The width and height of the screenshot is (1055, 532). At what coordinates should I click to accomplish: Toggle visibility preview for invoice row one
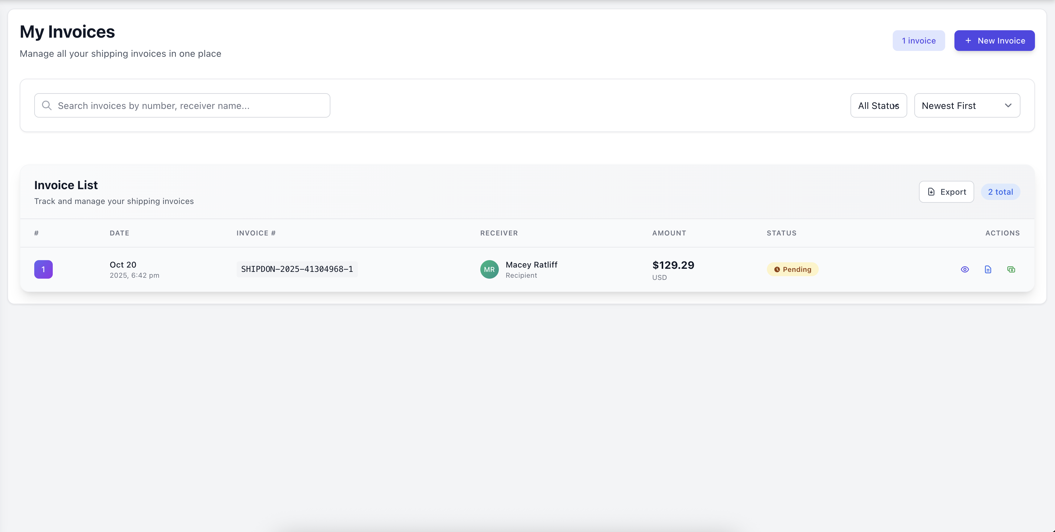pos(965,269)
